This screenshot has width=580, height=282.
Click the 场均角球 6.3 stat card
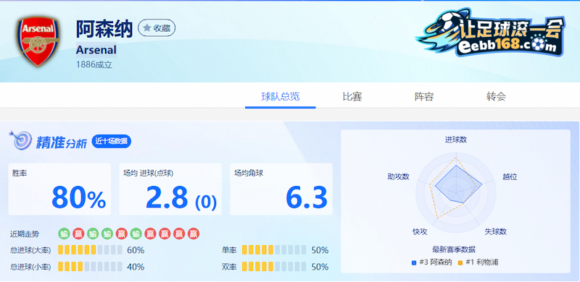tap(281, 189)
